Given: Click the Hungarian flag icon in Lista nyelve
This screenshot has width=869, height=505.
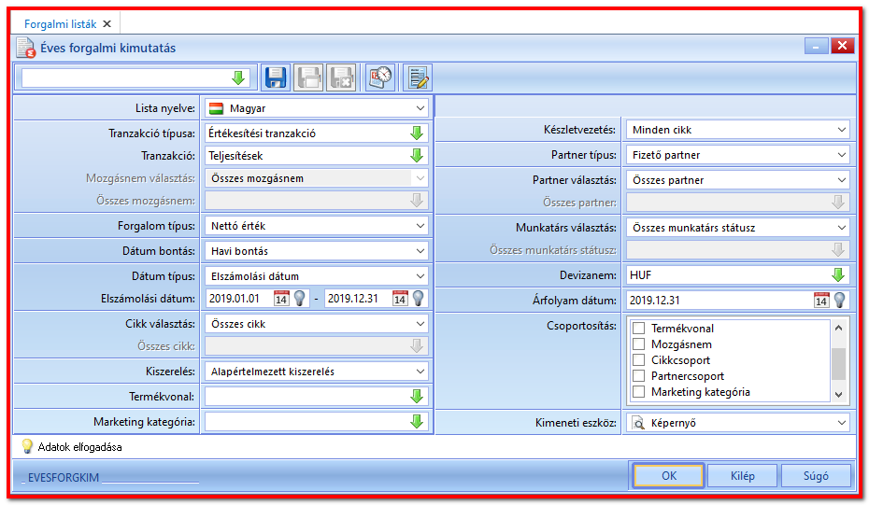Looking at the screenshot, I should pos(216,108).
